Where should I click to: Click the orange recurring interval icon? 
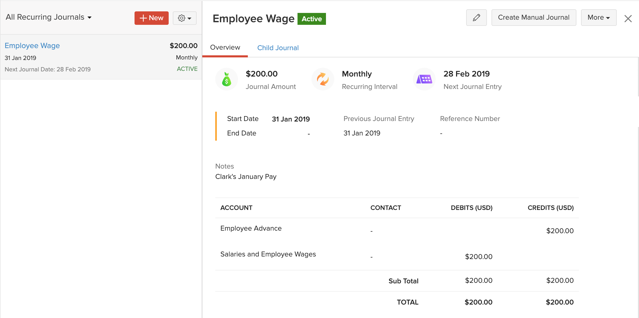click(323, 79)
